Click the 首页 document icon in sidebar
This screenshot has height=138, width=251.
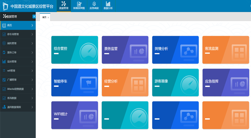pos(4,26)
